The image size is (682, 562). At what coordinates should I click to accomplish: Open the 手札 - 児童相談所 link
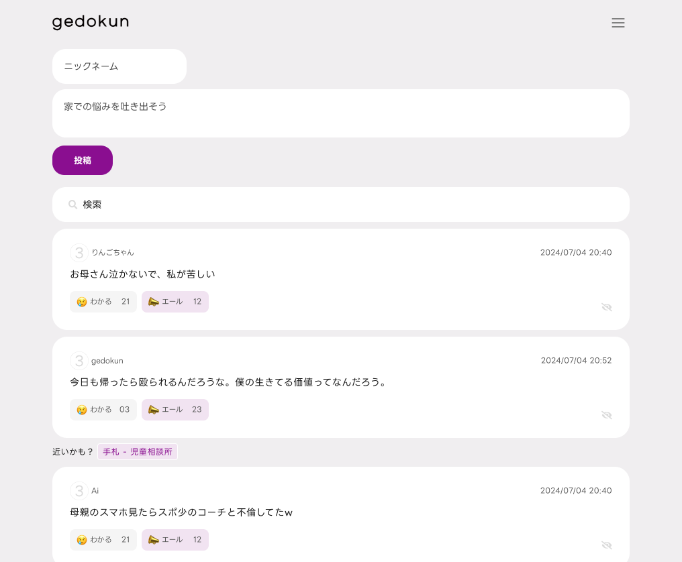[138, 452]
